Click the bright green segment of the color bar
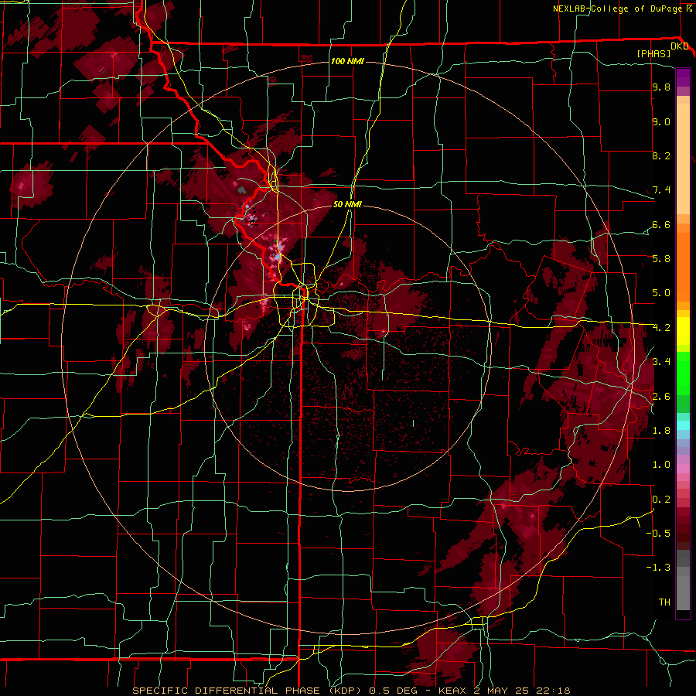The image size is (696, 696). tap(683, 373)
